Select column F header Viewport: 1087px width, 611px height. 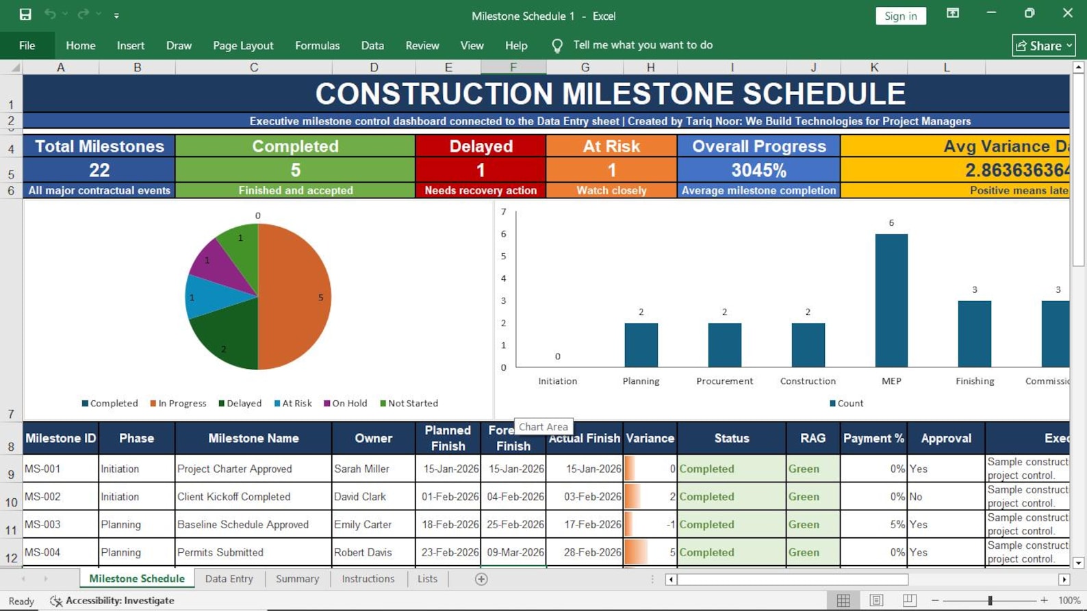tap(513, 67)
